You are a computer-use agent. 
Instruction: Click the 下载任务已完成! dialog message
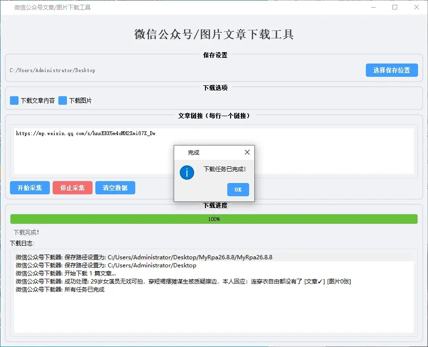point(224,169)
